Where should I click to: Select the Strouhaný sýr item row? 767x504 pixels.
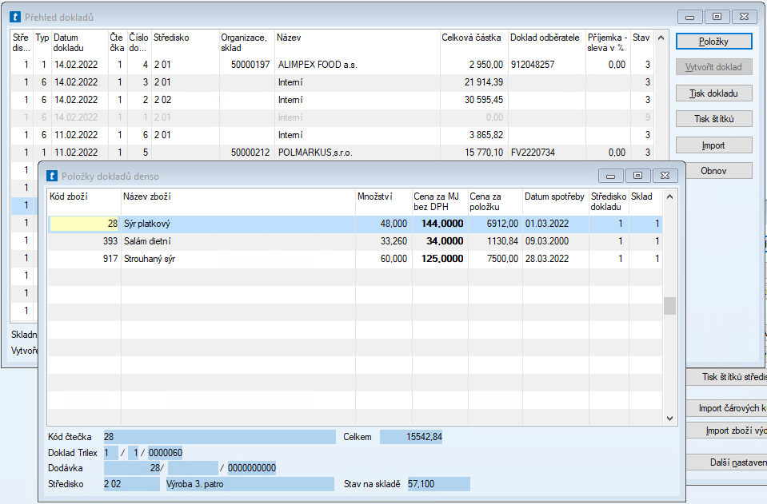point(355,259)
